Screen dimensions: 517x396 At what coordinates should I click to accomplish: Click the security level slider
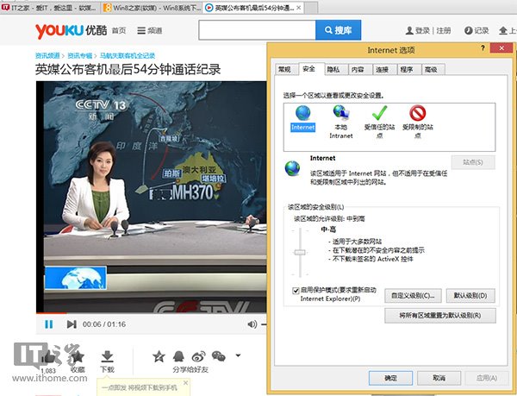click(301, 253)
